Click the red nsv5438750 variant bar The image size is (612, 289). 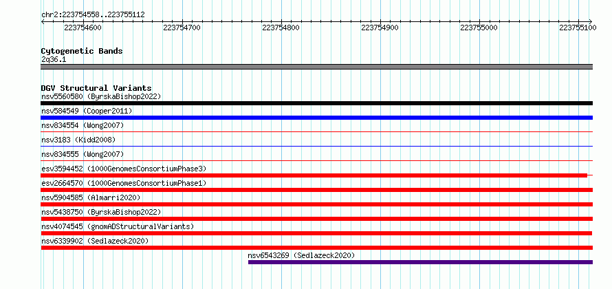(316, 219)
